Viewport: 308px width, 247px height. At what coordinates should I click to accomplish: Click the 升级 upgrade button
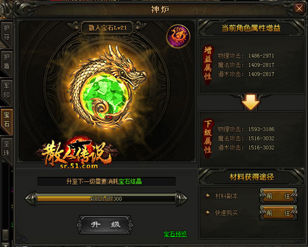click(105, 225)
